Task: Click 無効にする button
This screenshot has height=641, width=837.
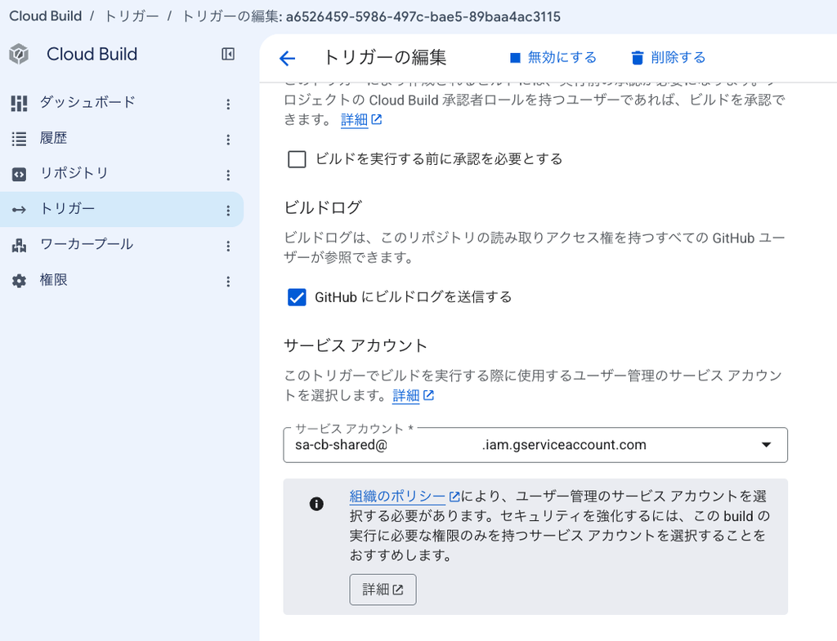Action: coord(553,58)
